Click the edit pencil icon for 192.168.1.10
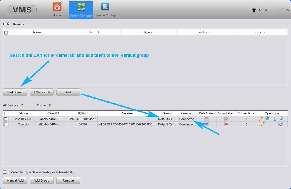 261,119
